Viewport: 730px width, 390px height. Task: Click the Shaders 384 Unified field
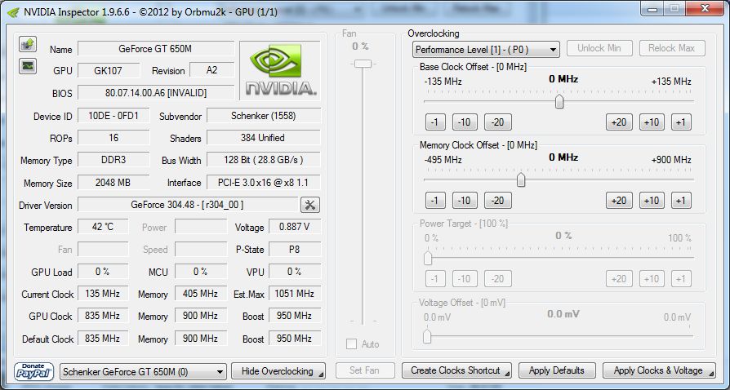point(264,138)
